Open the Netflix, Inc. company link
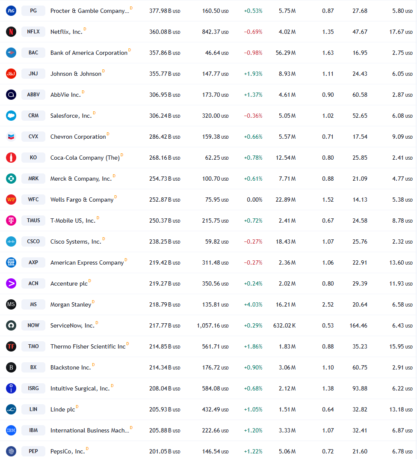417x459 pixels. tap(66, 32)
